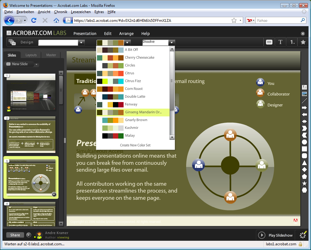Viewport: 311px width, 250px height.
Task: Open the Edit menu in Acrobat Labs
Action: tap(108, 34)
